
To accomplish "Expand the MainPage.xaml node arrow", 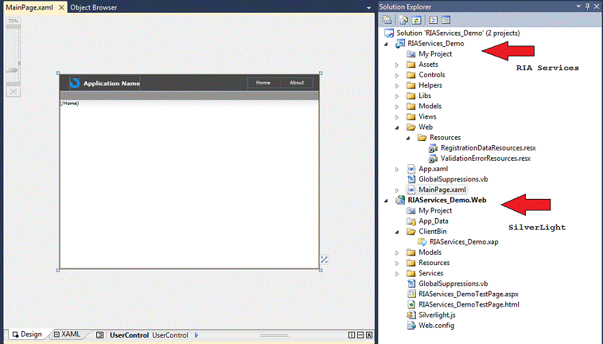I will pyautogui.click(x=397, y=190).
